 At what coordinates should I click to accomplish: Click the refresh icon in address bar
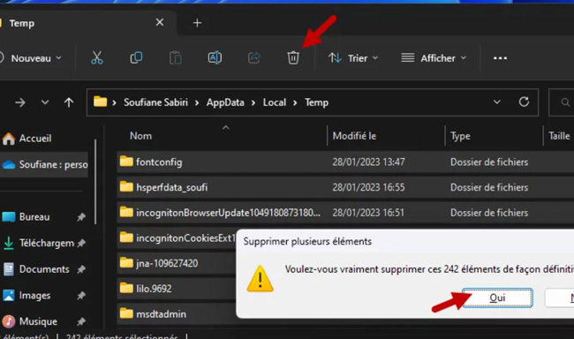click(x=524, y=102)
